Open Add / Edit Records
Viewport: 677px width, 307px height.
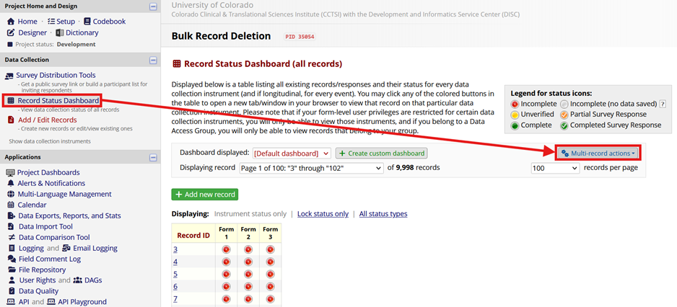point(47,120)
